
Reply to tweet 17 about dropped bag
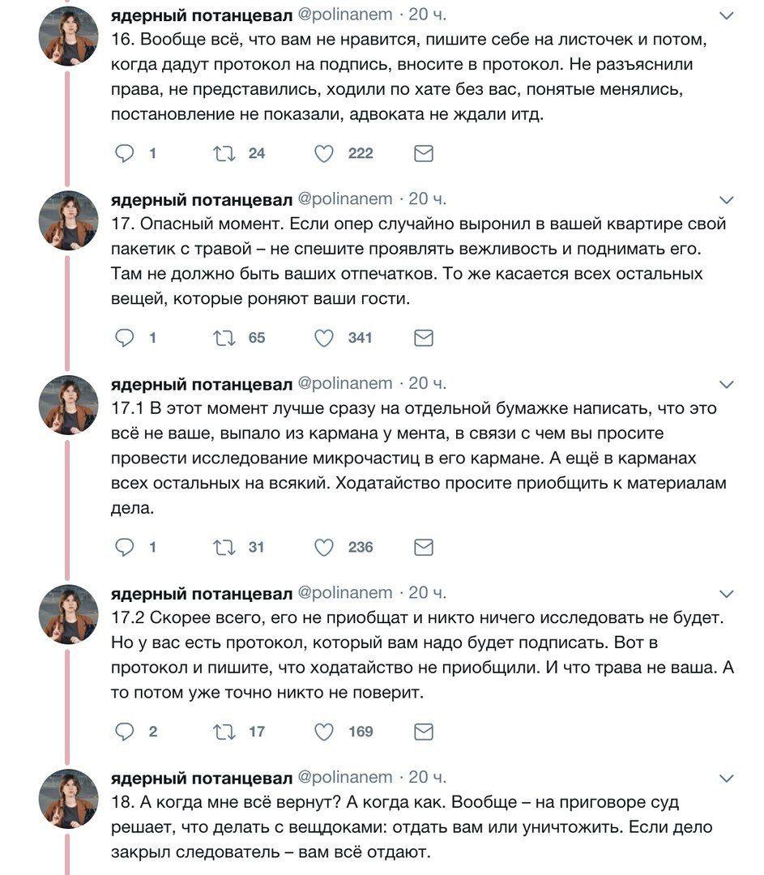(x=124, y=338)
